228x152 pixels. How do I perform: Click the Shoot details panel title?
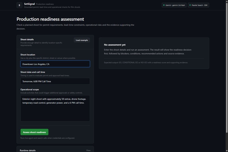[27, 39]
